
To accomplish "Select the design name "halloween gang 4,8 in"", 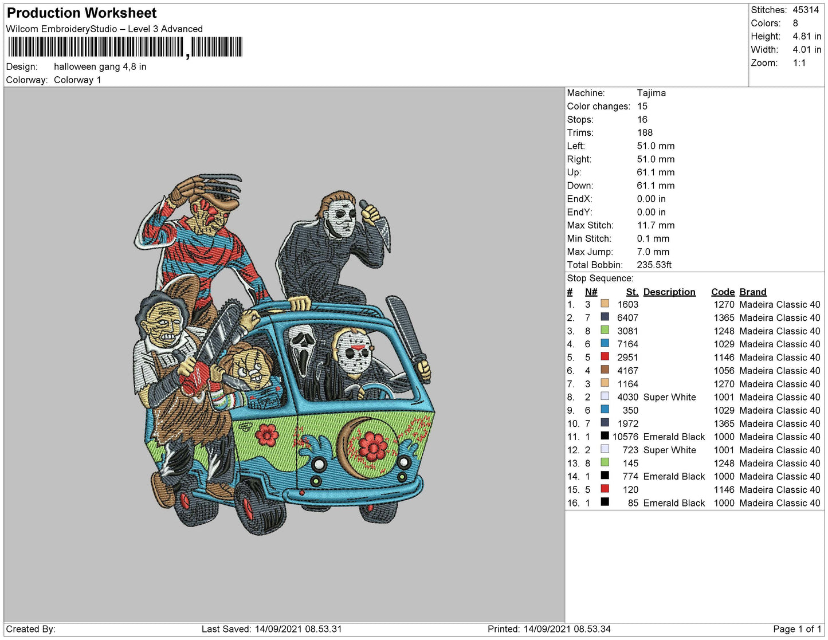I will point(100,66).
